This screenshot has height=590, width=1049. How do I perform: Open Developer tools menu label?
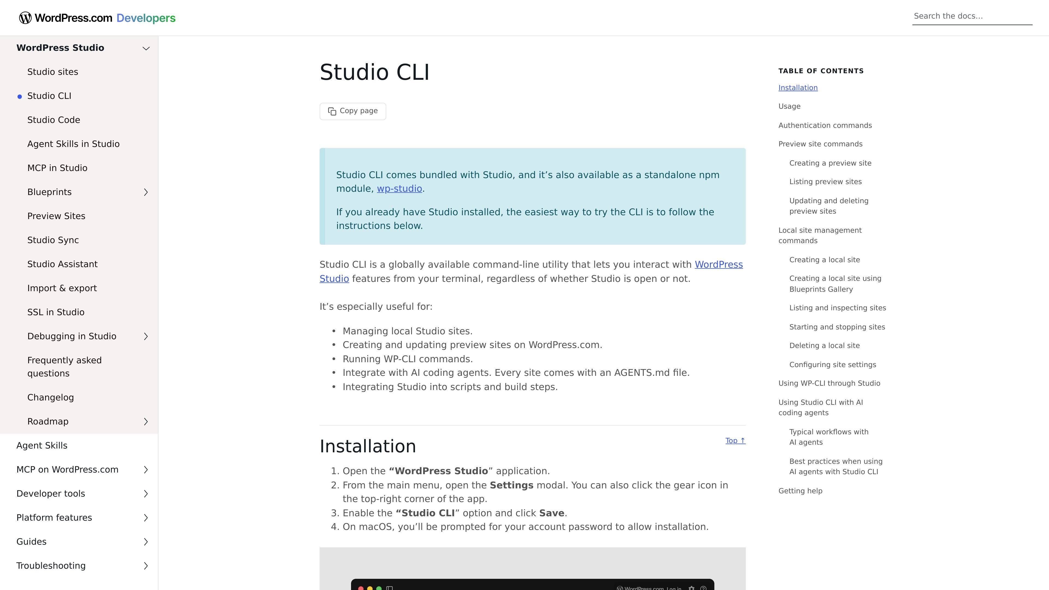tap(51, 494)
